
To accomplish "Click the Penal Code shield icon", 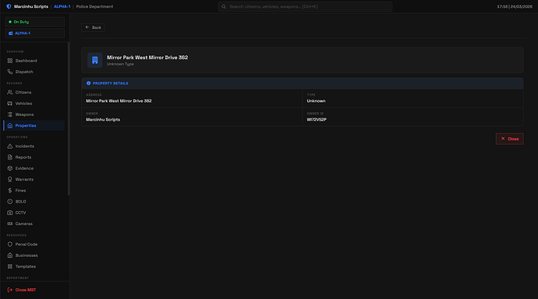I will (x=10, y=244).
